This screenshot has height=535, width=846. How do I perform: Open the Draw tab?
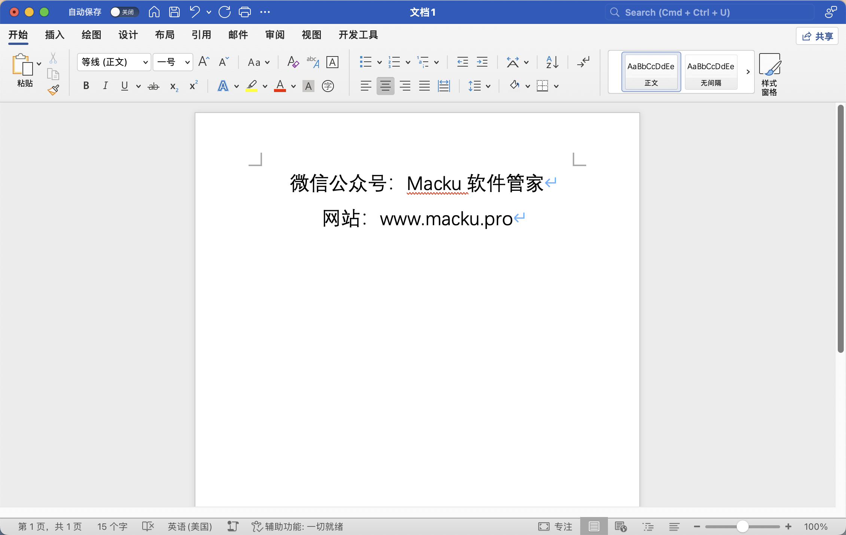tap(91, 35)
